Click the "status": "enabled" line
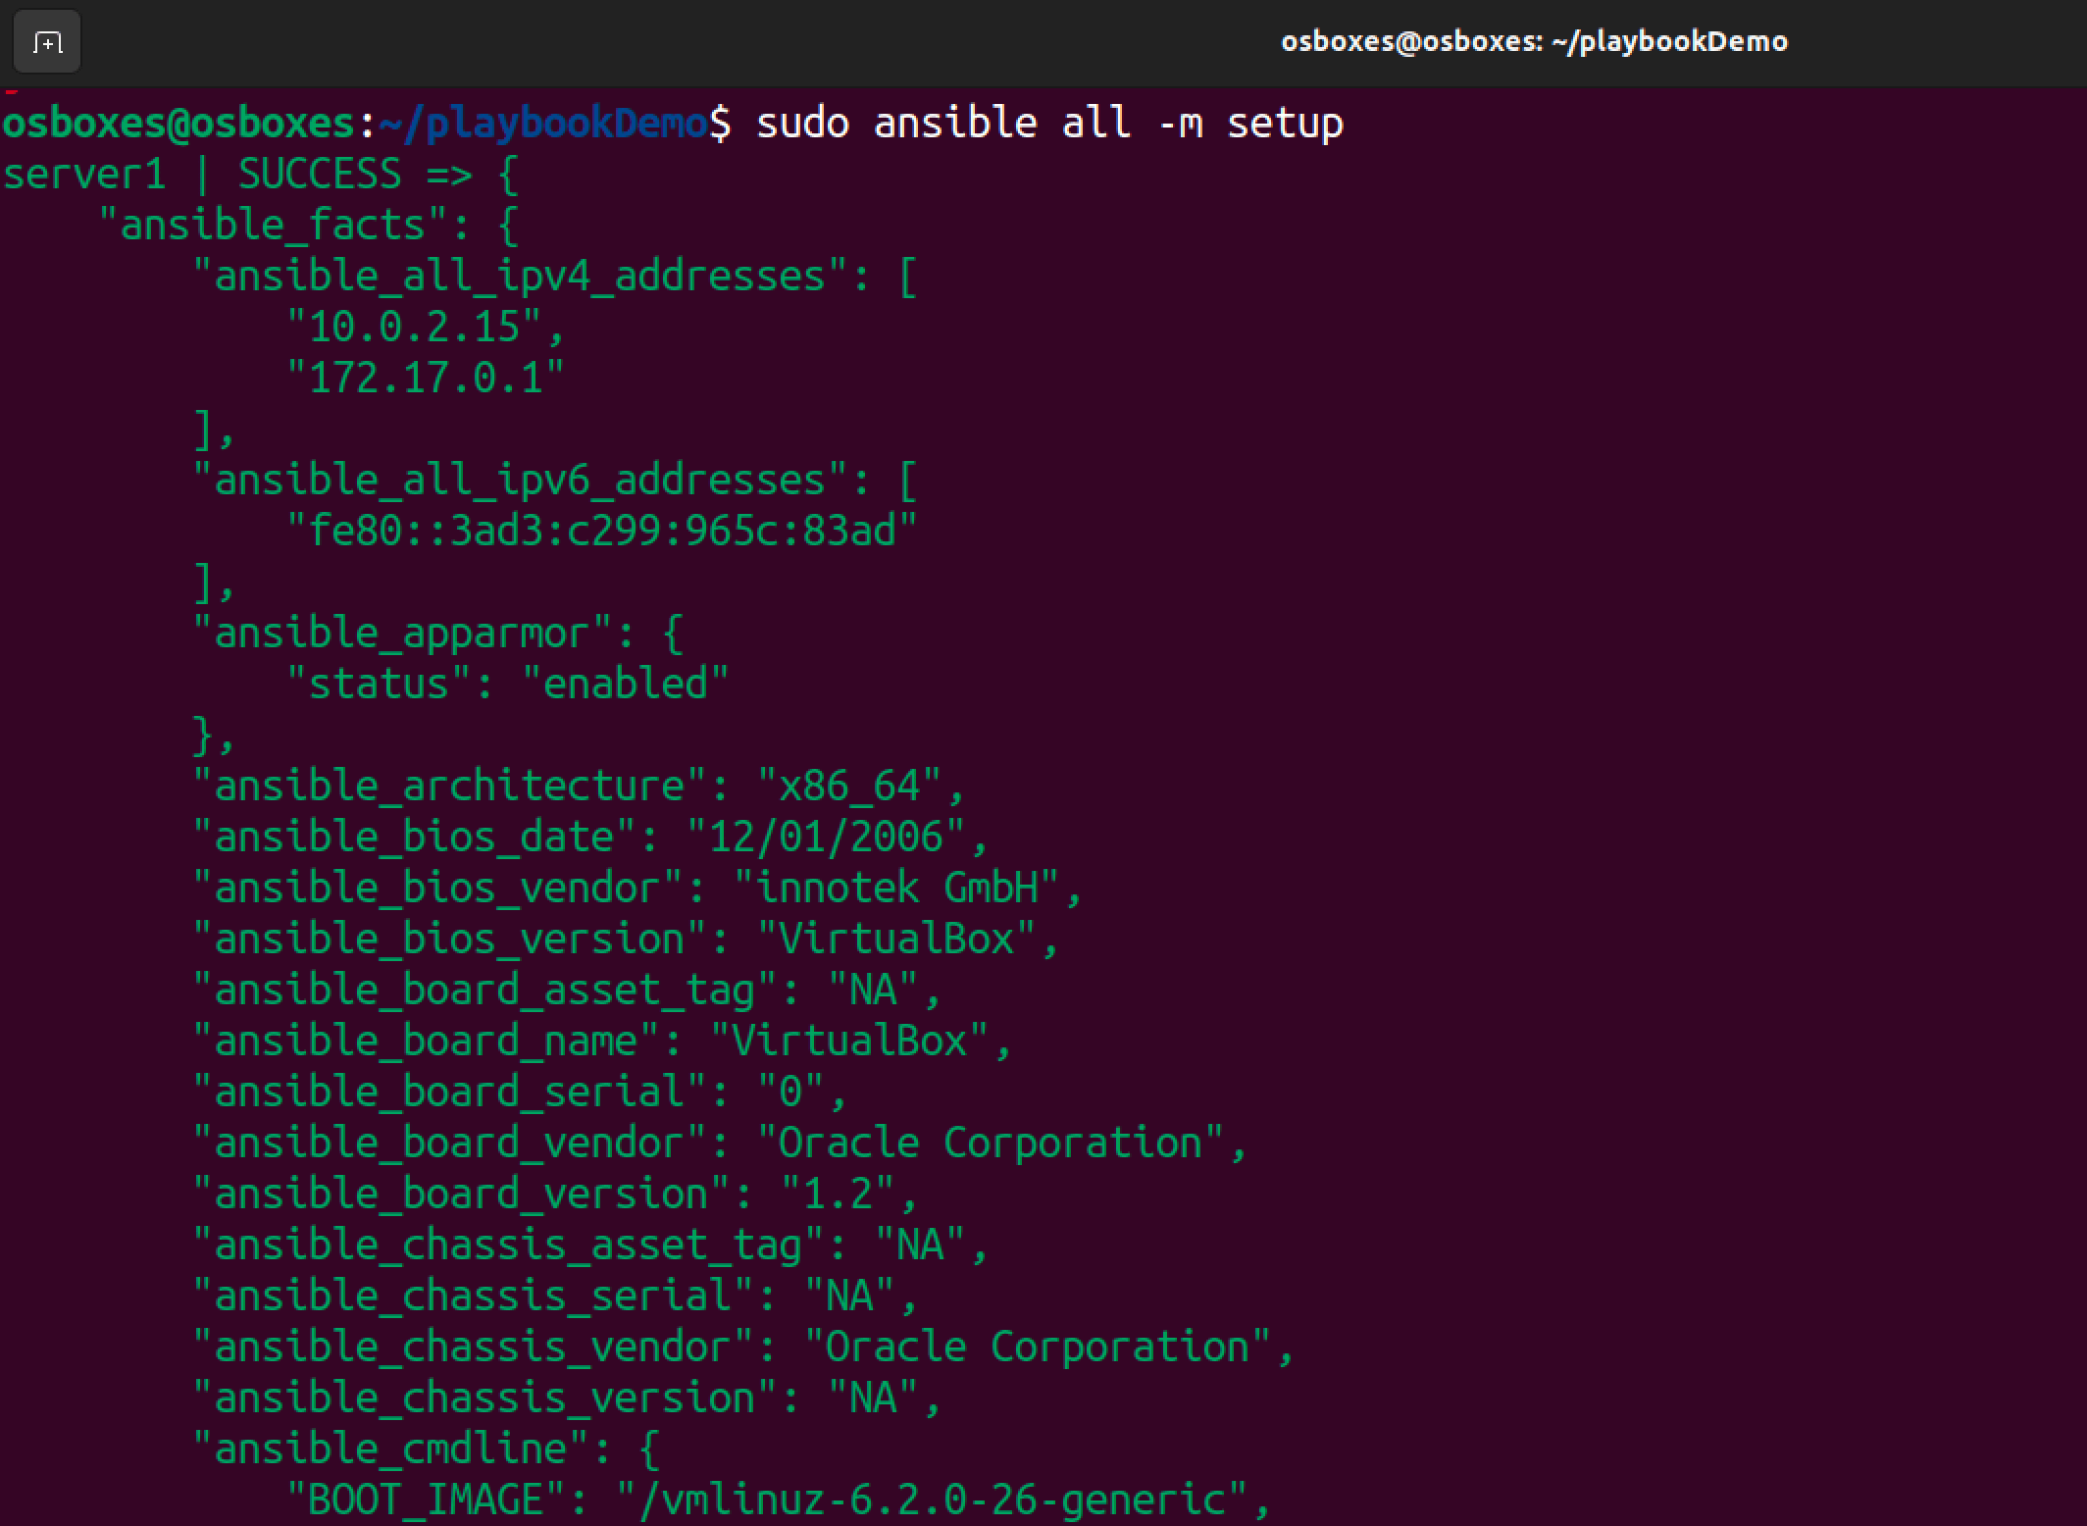The image size is (2087, 1526). coord(508,685)
